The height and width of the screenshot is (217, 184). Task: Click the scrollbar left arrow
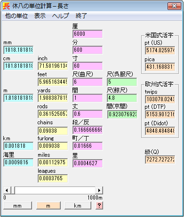7,190
